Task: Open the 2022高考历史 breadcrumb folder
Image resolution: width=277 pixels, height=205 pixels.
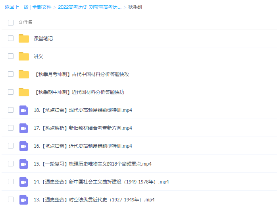Action: tap(90, 7)
